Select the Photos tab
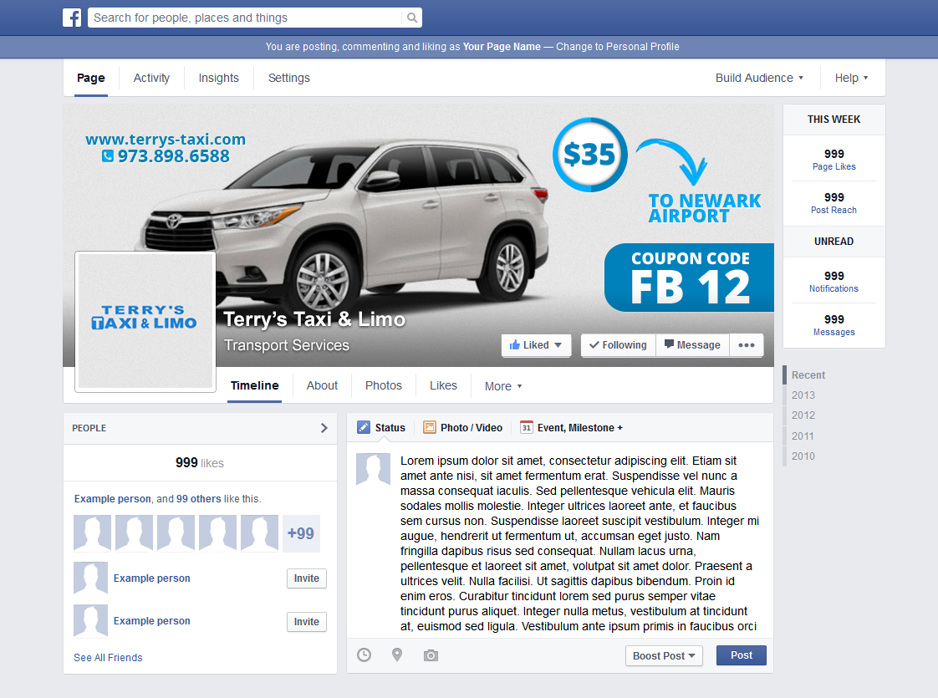This screenshot has height=698, width=938. [384, 386]
